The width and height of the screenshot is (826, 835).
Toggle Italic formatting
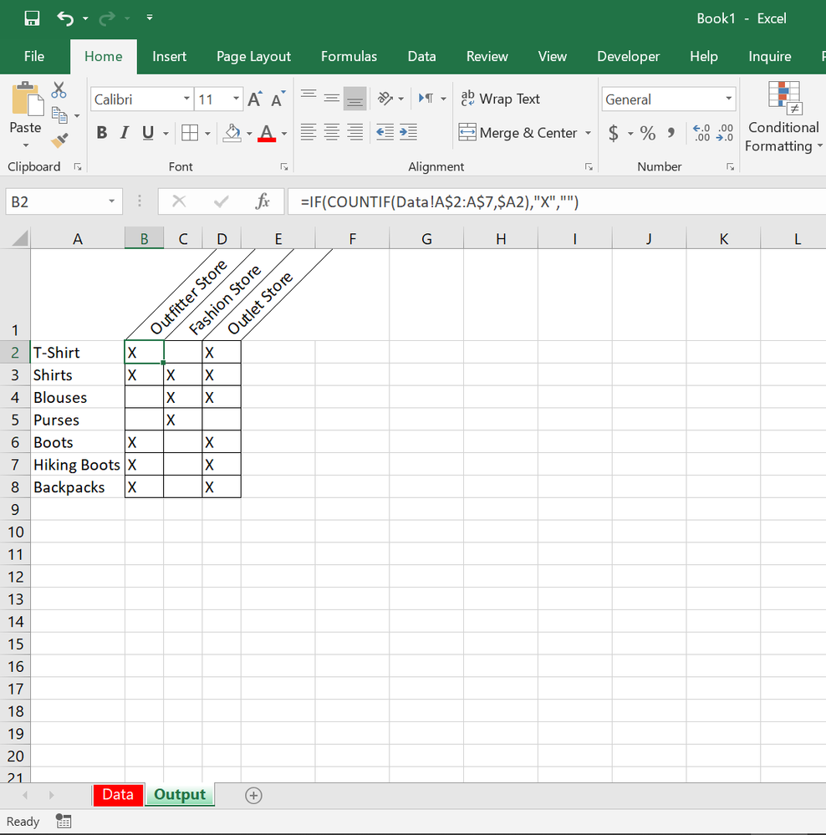pyautogui.click(x=125, y=133)
